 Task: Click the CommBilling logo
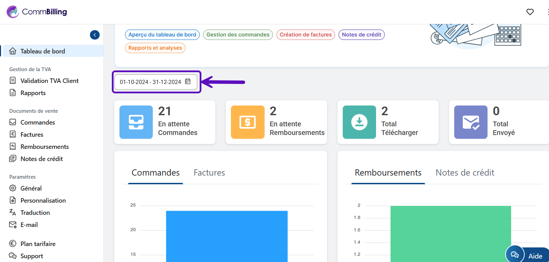pos(37,12)
